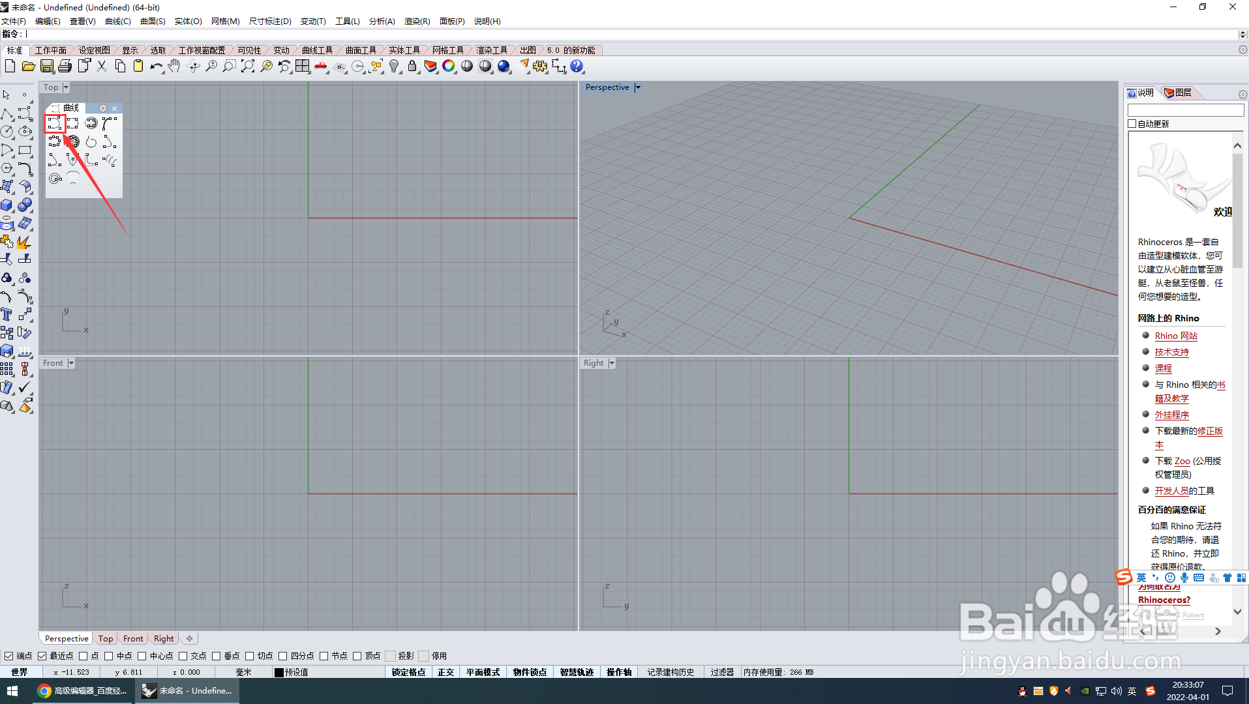This screenshot has width=1249, height=704.
Task: Enable the 中点 osnap checkbox
Action: tap(109, 656)
